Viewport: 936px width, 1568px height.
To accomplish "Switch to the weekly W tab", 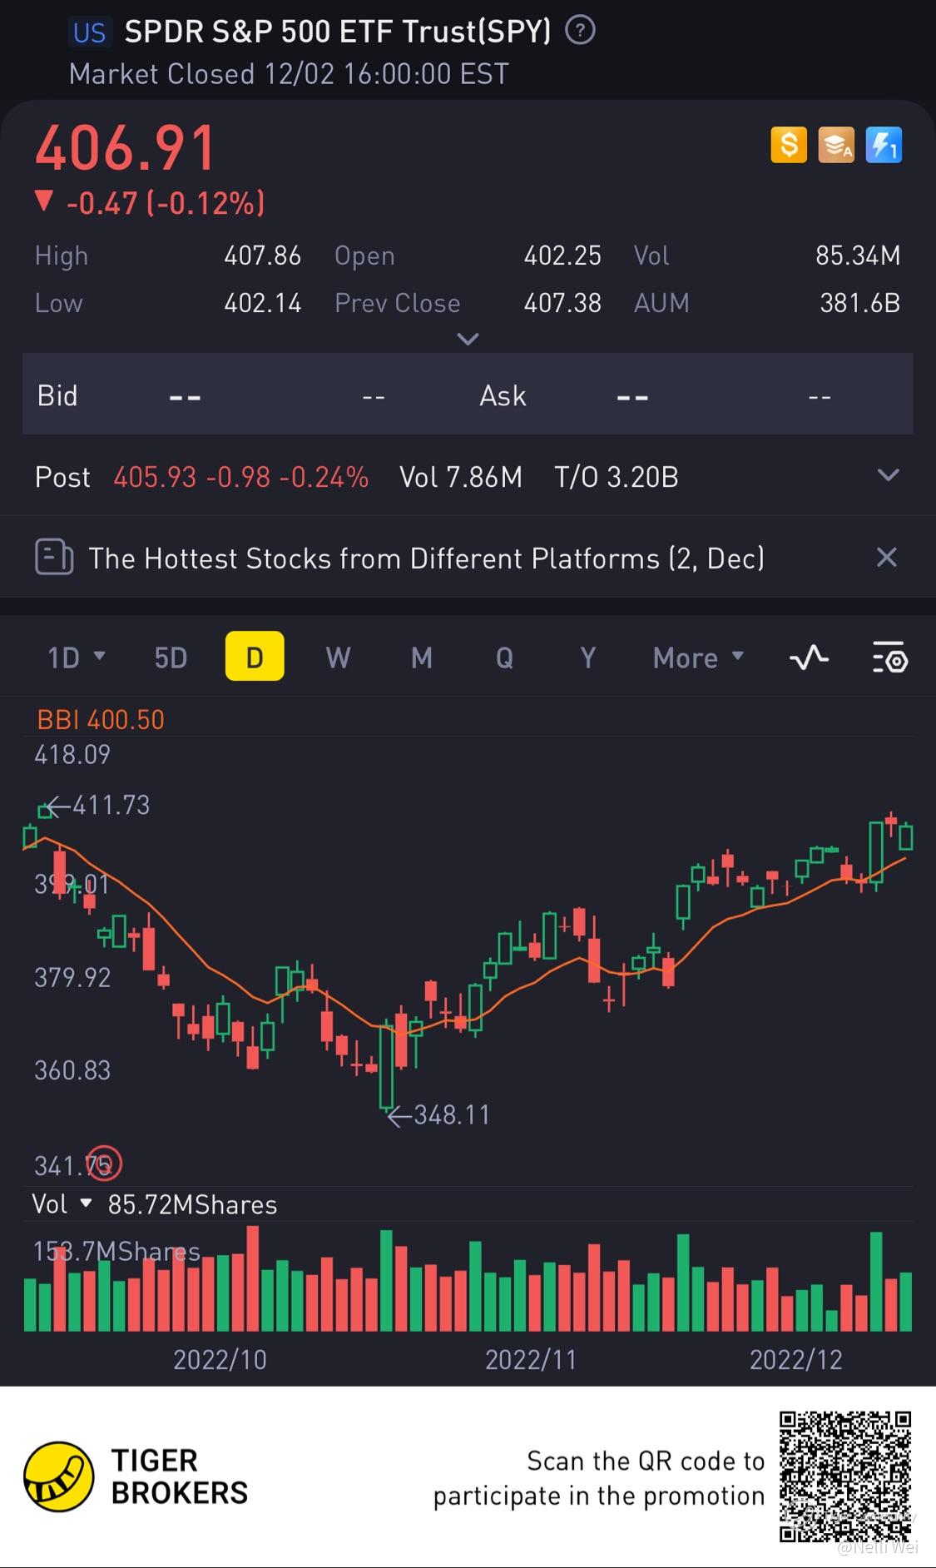I will coord(338,657).
